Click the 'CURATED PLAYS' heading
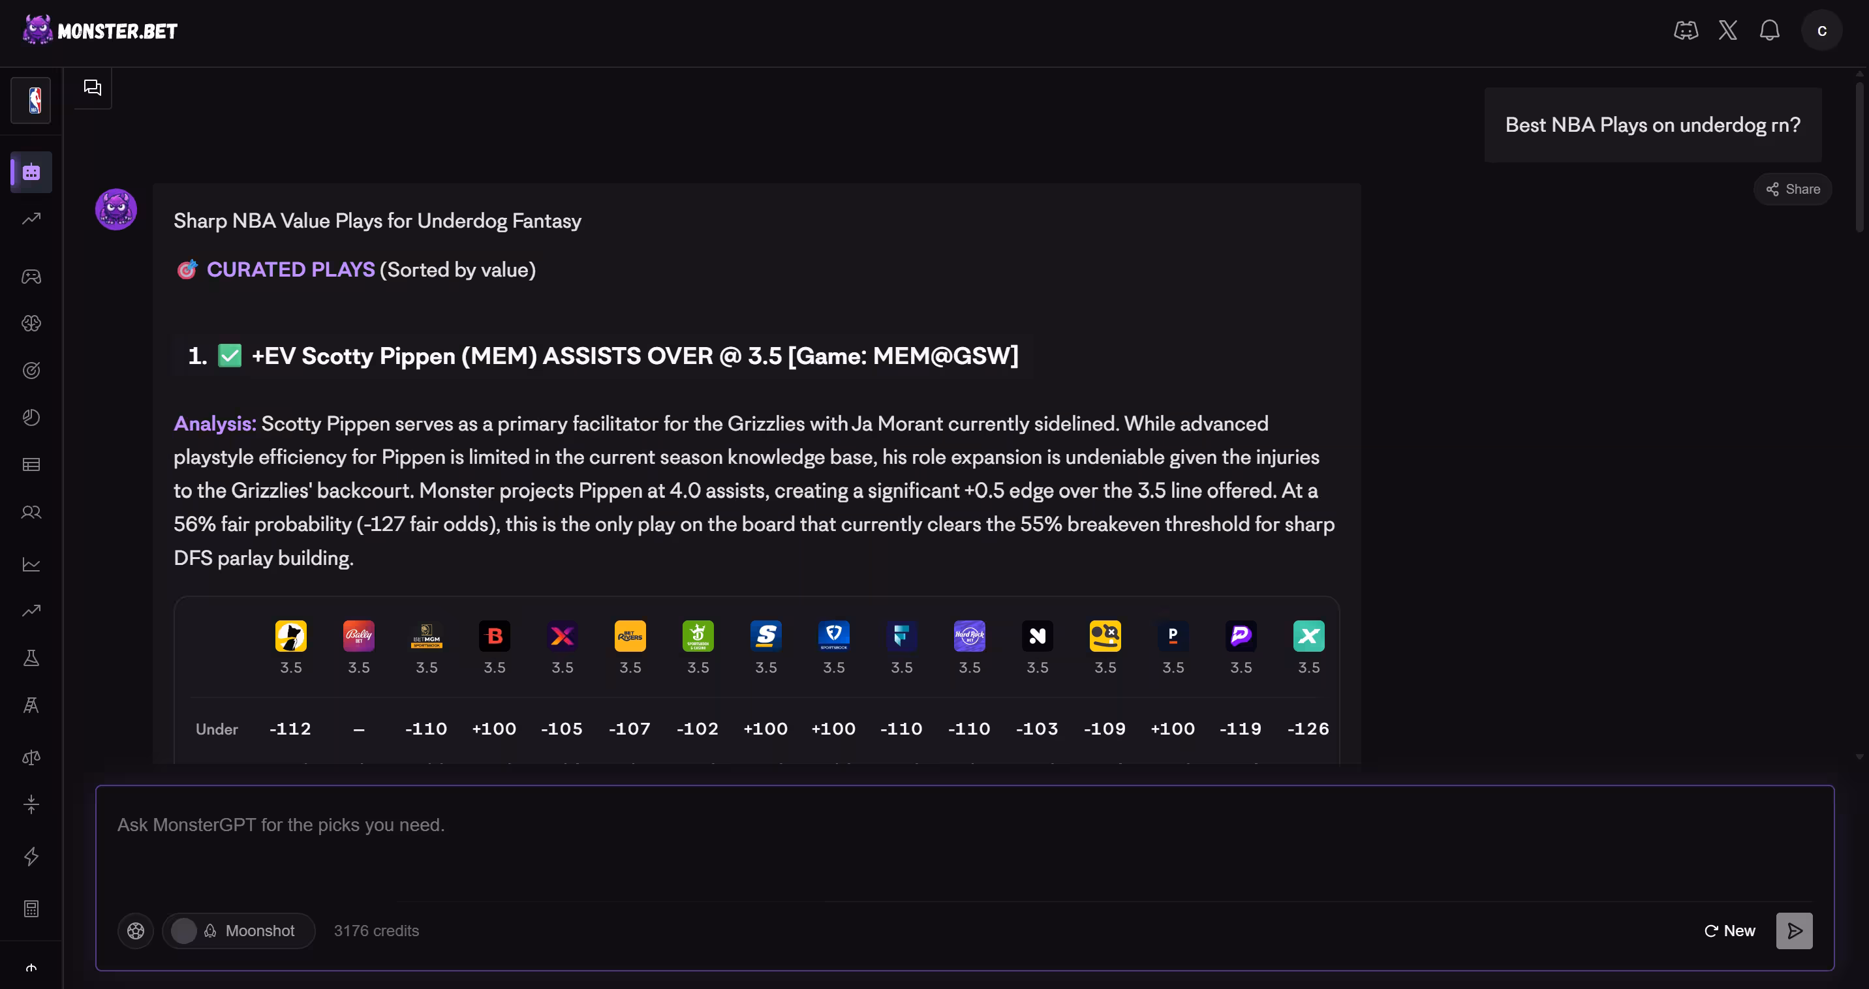The height and width of the screenshot is (989, 1869). pyautogui.click(x=291, y=269)
